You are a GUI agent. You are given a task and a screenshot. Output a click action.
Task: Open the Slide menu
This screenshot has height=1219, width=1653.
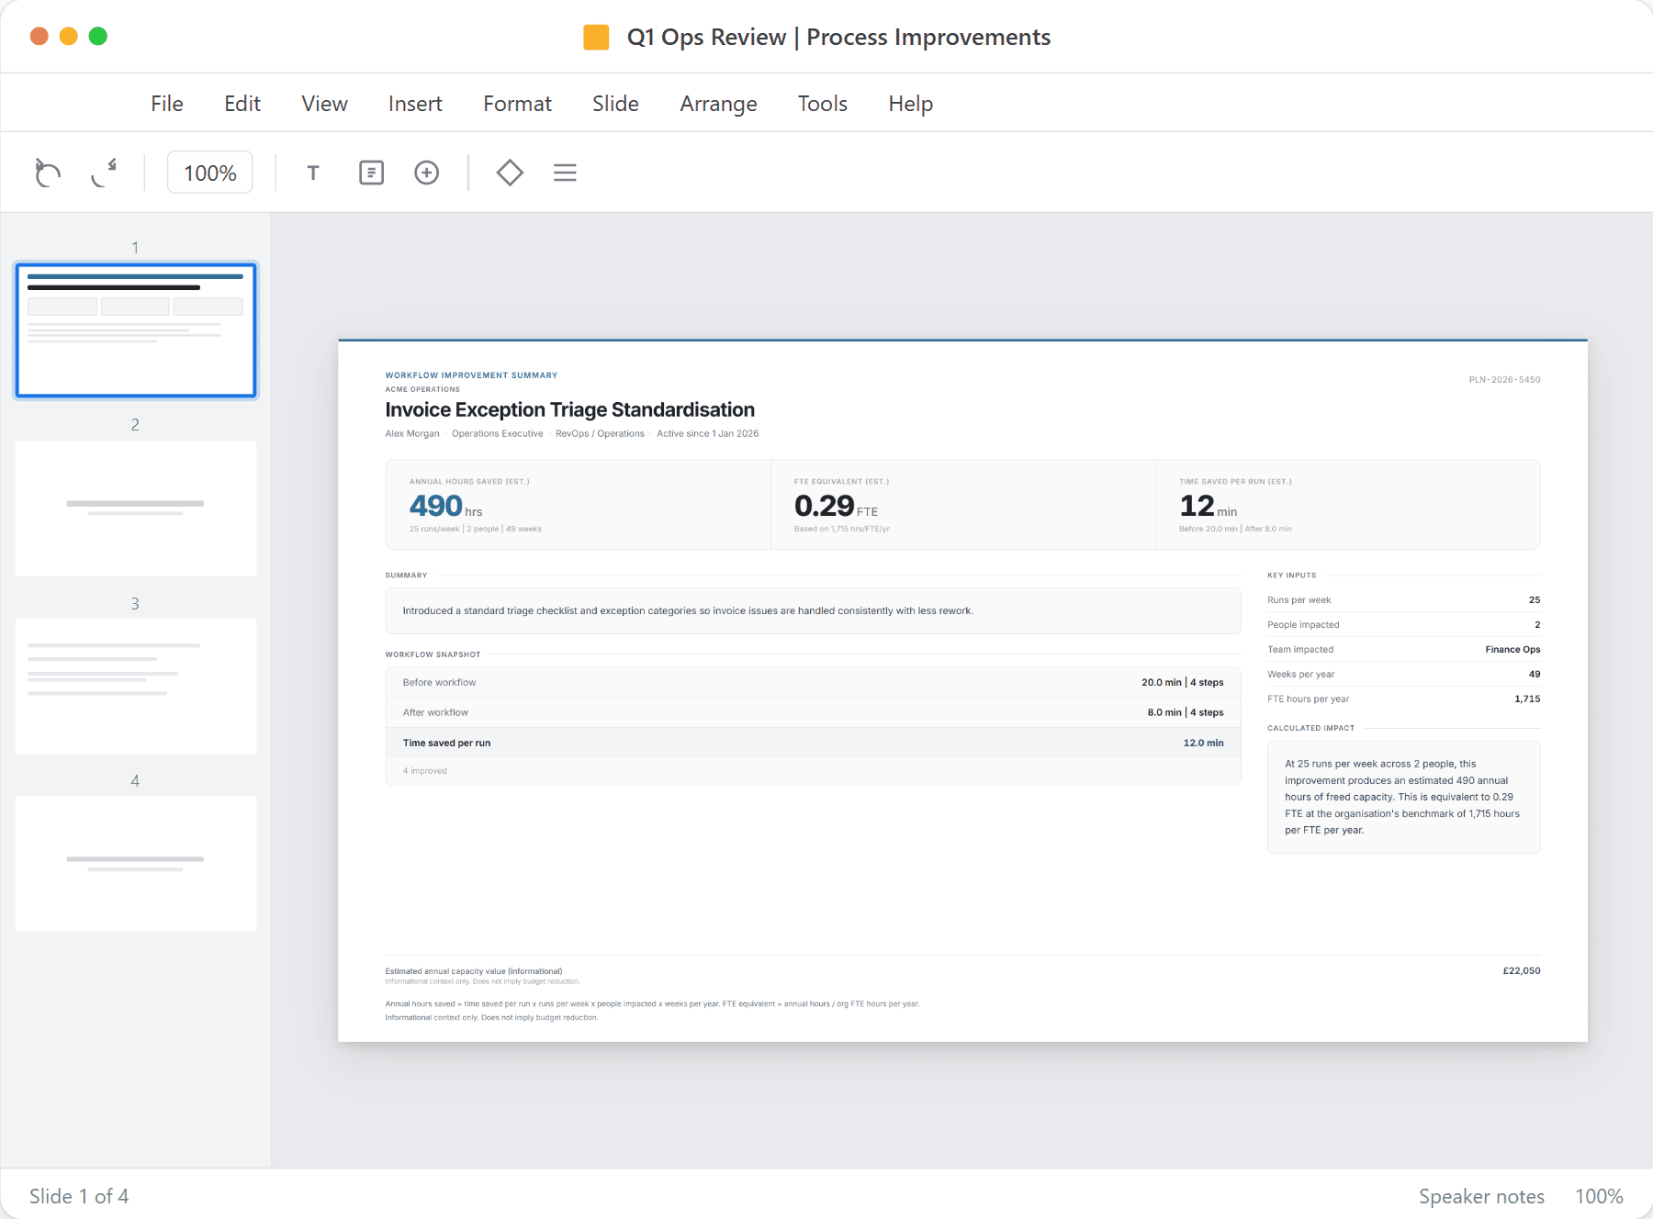coord(615,104)
